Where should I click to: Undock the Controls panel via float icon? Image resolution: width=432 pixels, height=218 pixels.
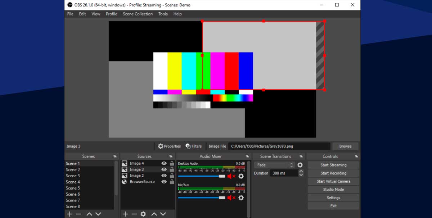356,156
